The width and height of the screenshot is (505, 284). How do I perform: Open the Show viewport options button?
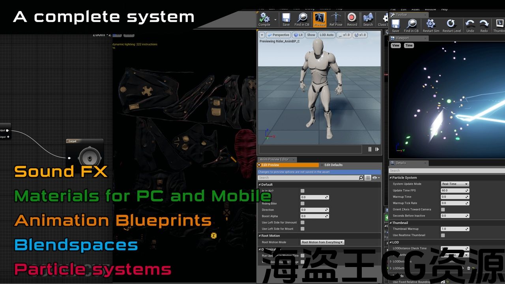(311, 35)
